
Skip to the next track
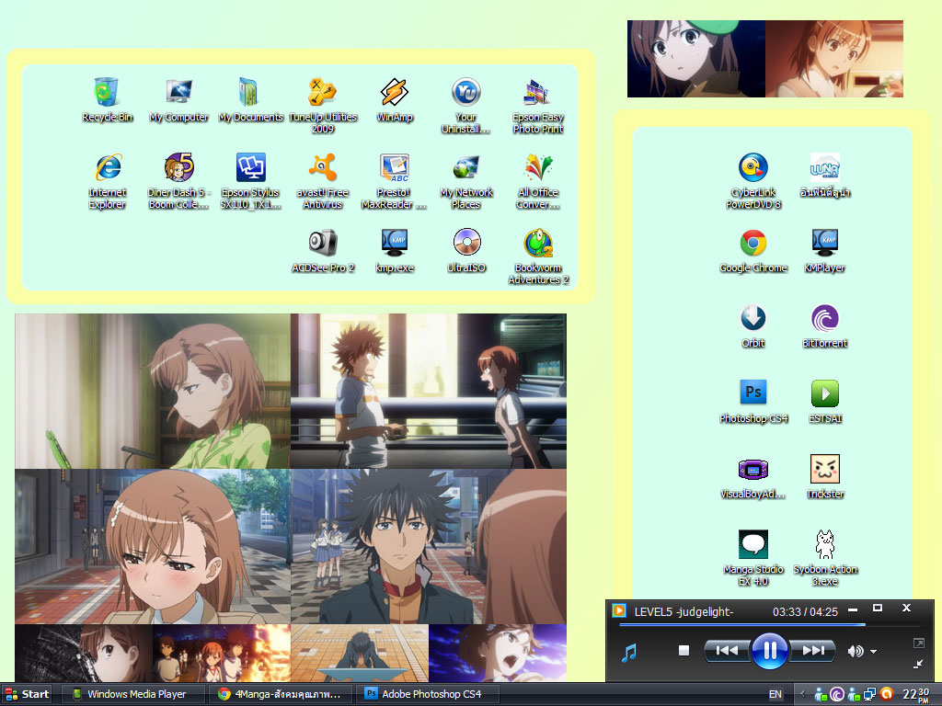(813, 650)
